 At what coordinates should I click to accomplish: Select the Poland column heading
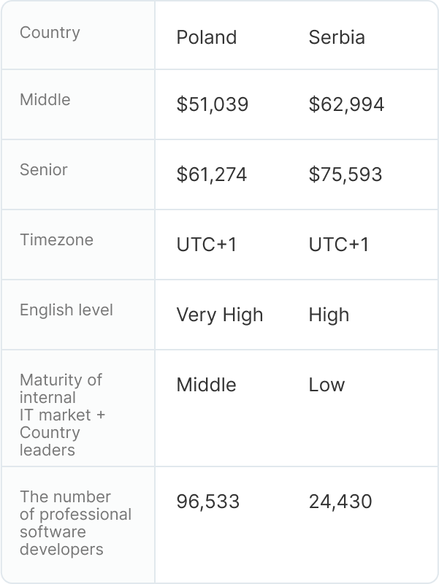coord(207,37)
